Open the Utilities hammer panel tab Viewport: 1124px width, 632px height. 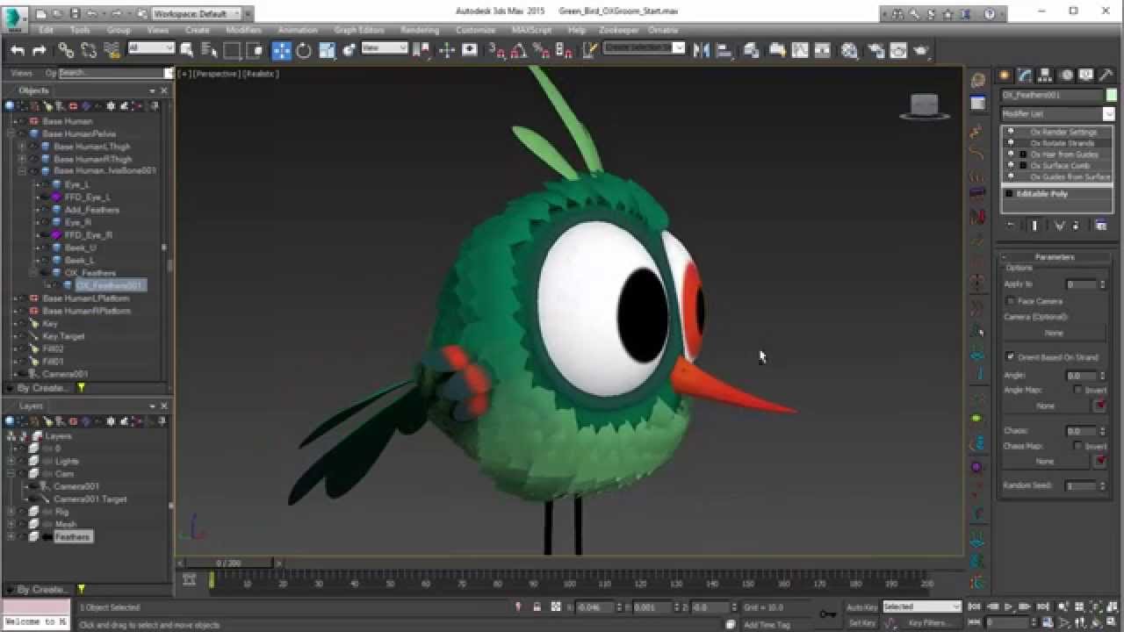pos(1106,75)
